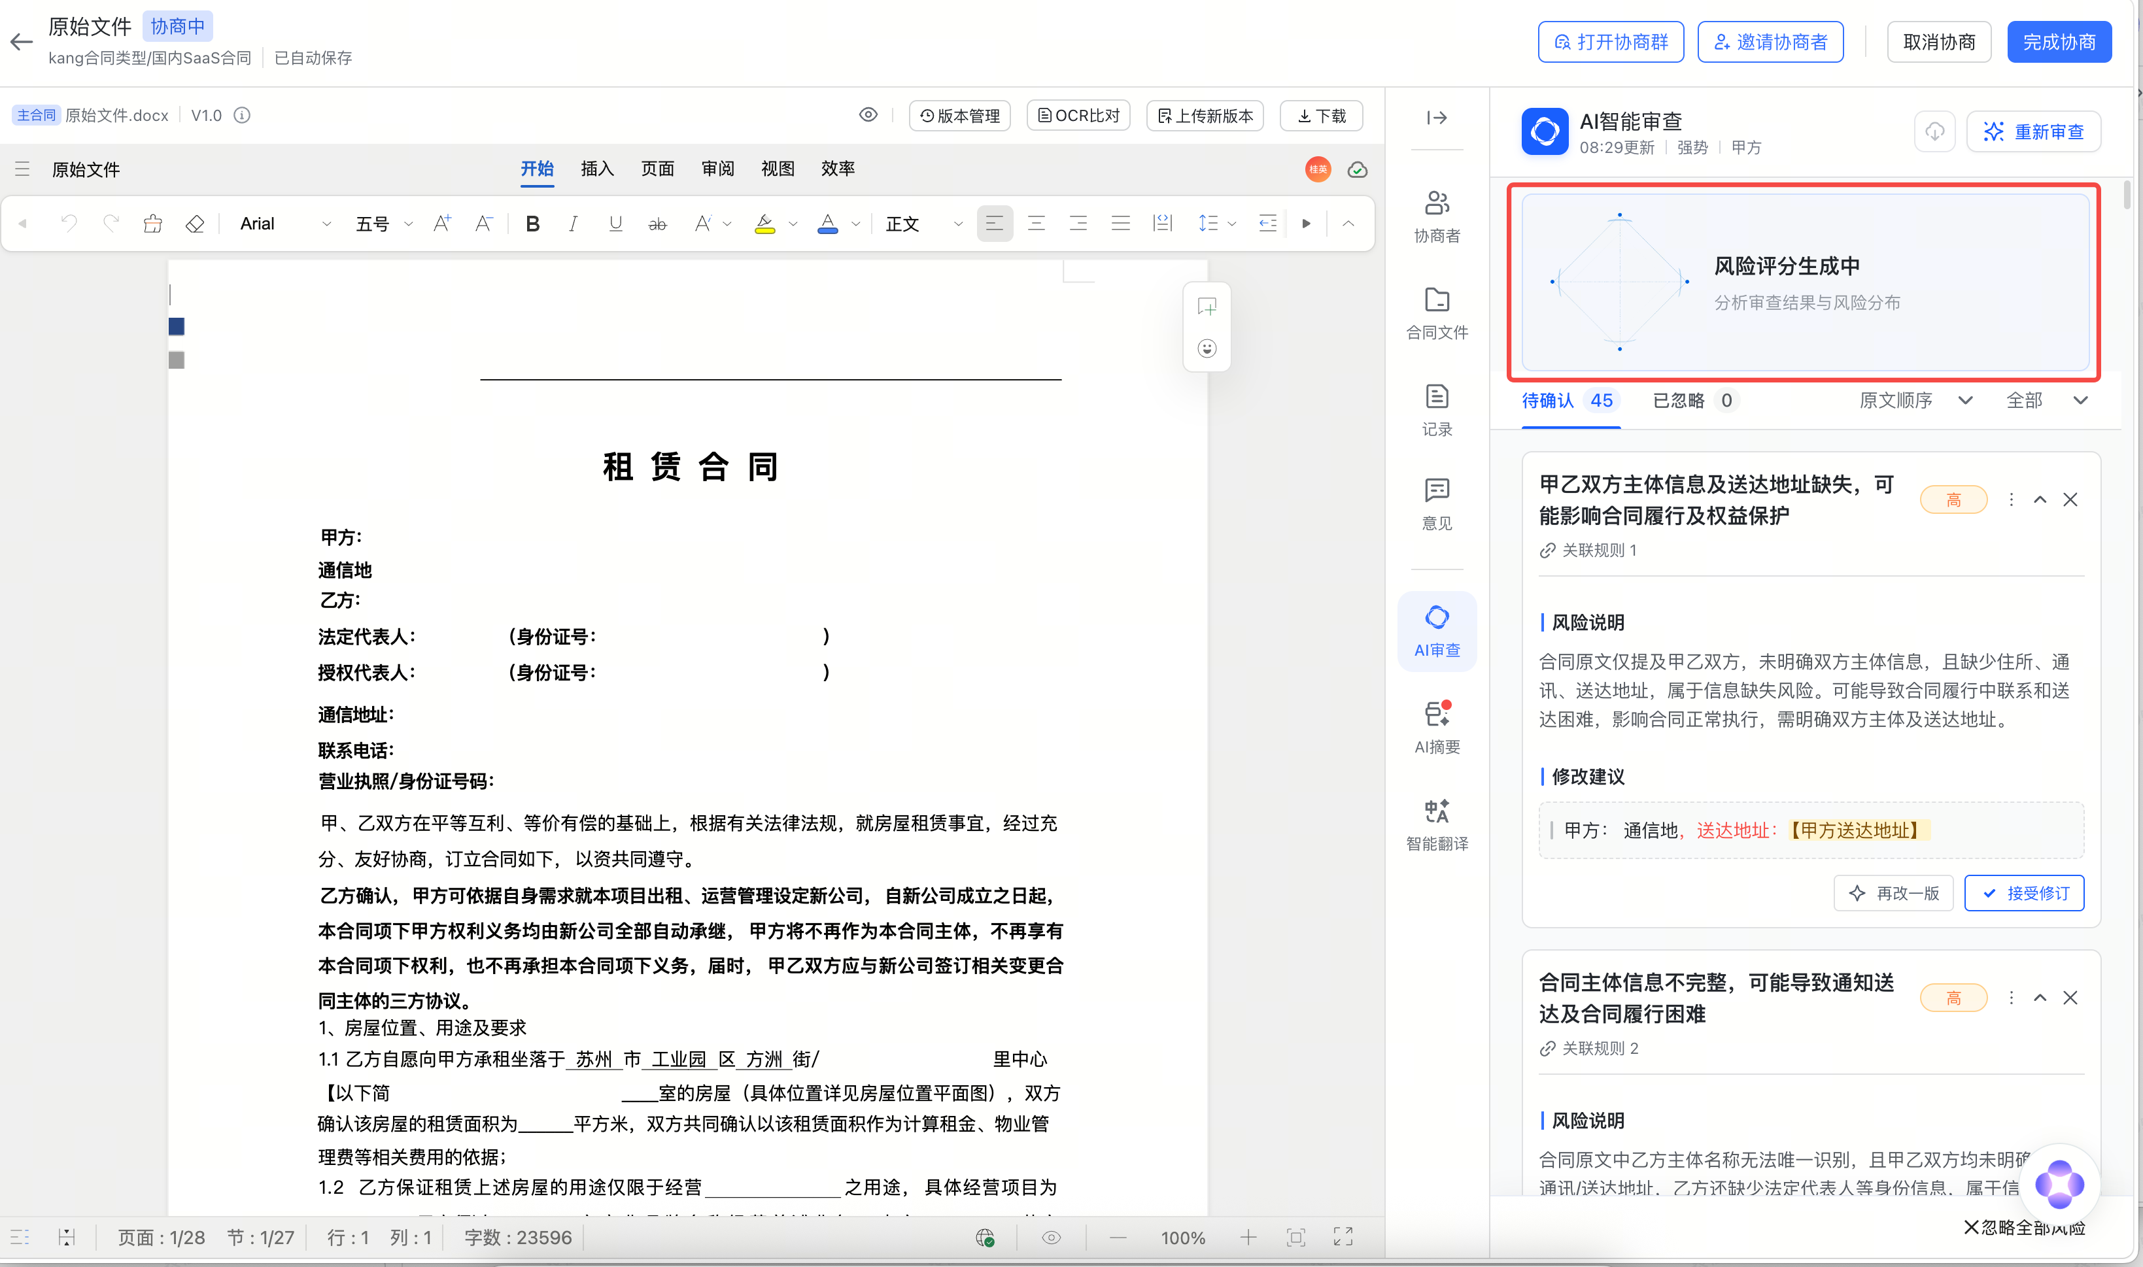Open the document outline menu icon
The height and width of the screenshot is (1267, 2143).
[x=22, y=169]
